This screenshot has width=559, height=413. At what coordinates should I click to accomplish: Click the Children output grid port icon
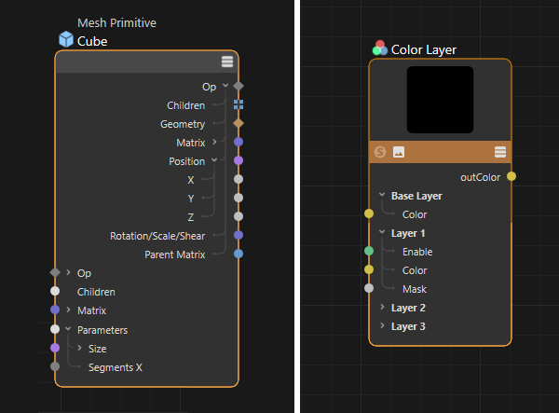[239, 105]
